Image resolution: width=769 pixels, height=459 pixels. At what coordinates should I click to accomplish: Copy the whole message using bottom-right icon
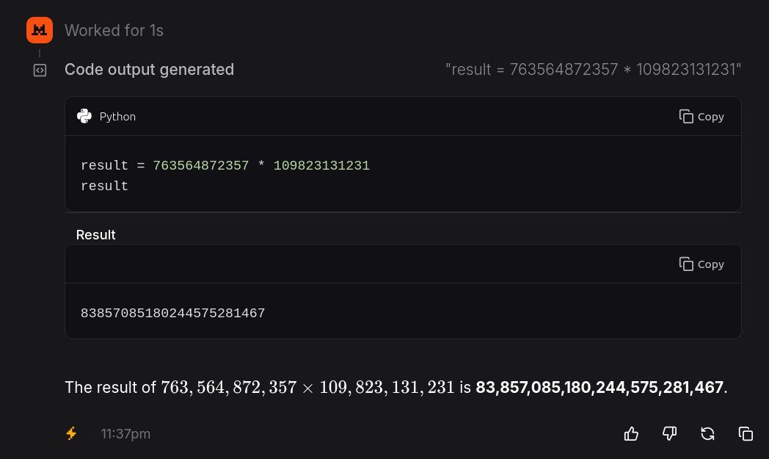[746, 434]
